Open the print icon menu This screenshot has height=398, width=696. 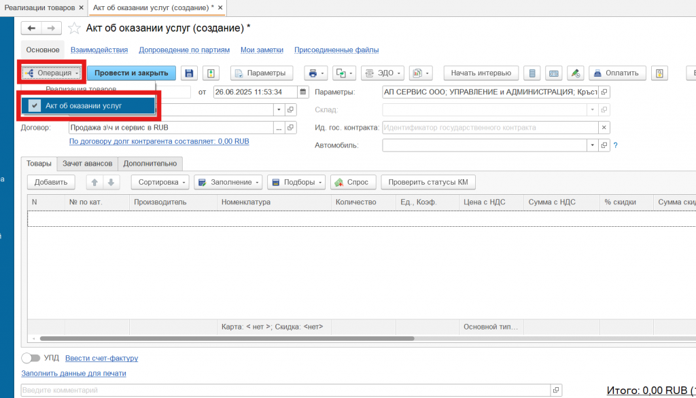click(x=315, y=73)
